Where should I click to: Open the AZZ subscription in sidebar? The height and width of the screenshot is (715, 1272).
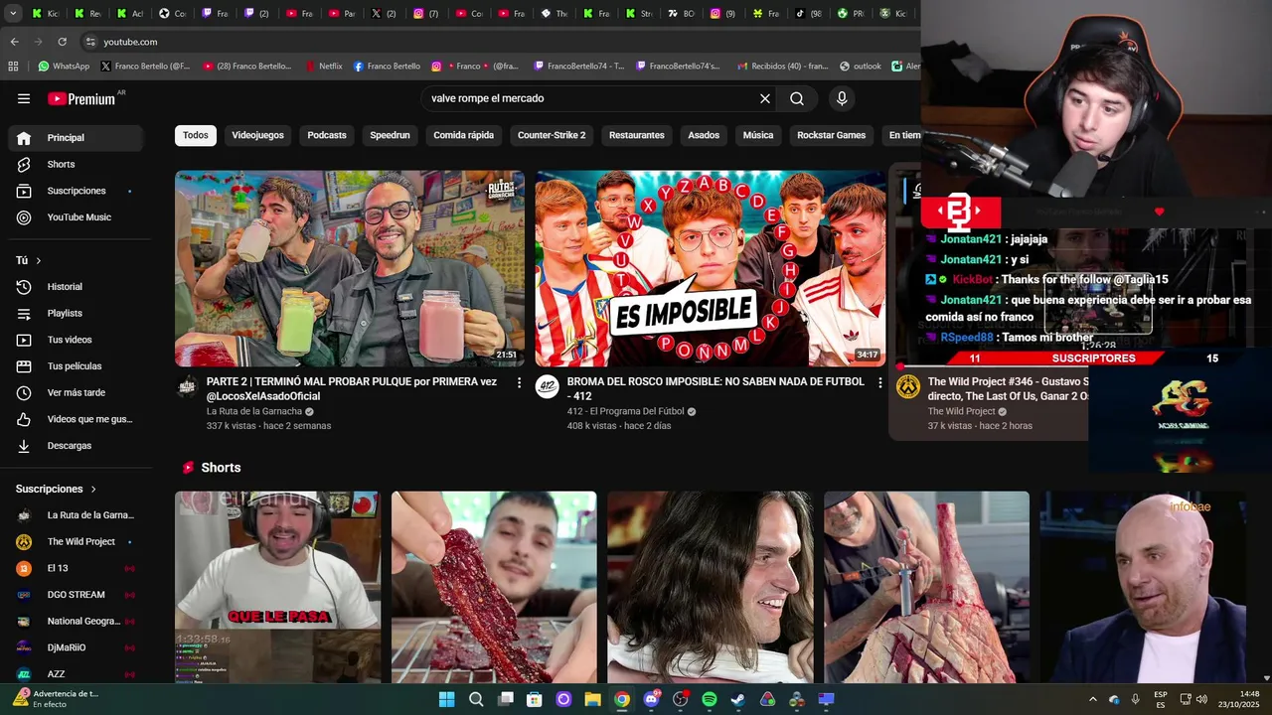[76, 674]
